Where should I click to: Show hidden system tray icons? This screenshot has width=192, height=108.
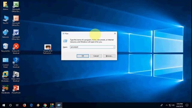[x=167, y=105]
